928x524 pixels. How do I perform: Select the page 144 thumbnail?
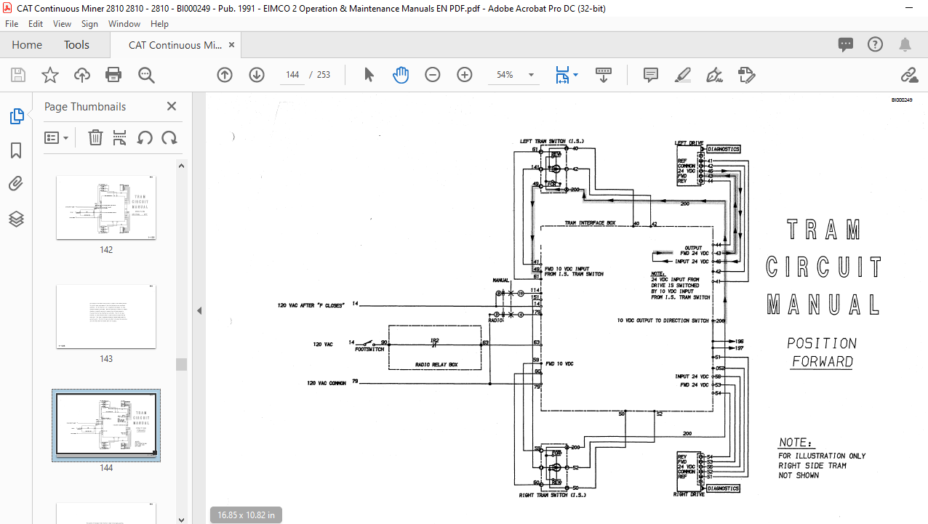tap(106, 426)
